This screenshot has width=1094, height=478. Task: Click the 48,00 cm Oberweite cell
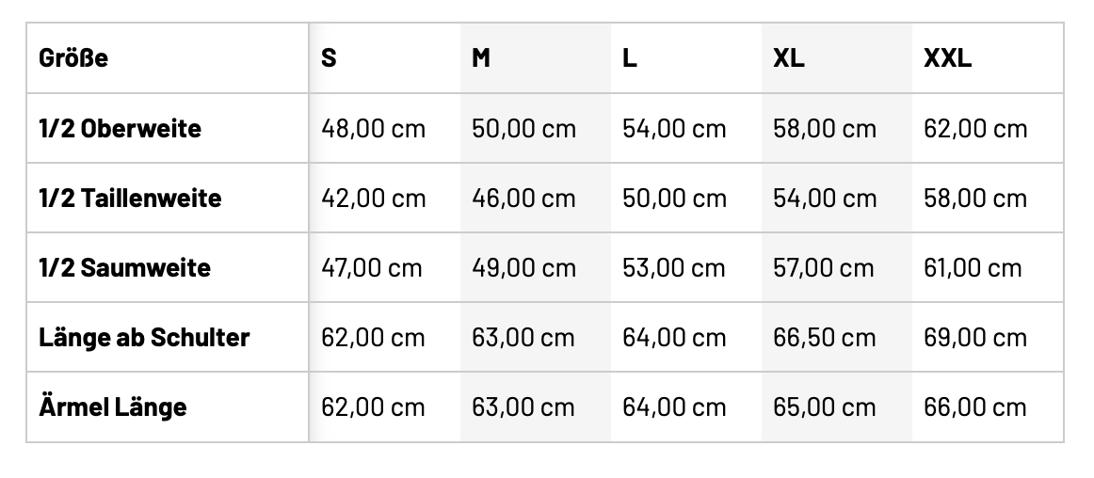point(373,128)
